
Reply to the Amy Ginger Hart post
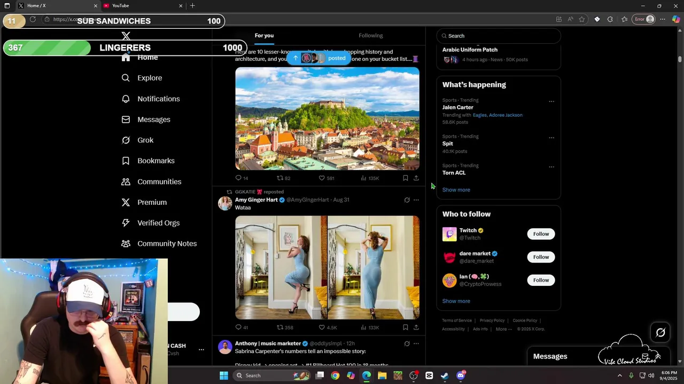[x=238, y=327]
